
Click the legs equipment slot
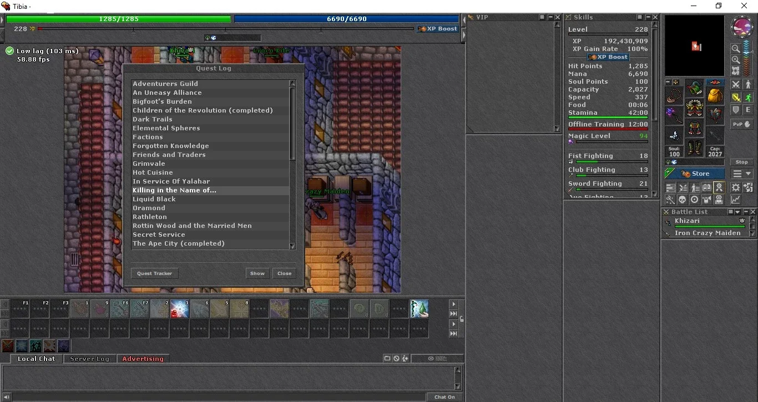[x=695, y=128]
